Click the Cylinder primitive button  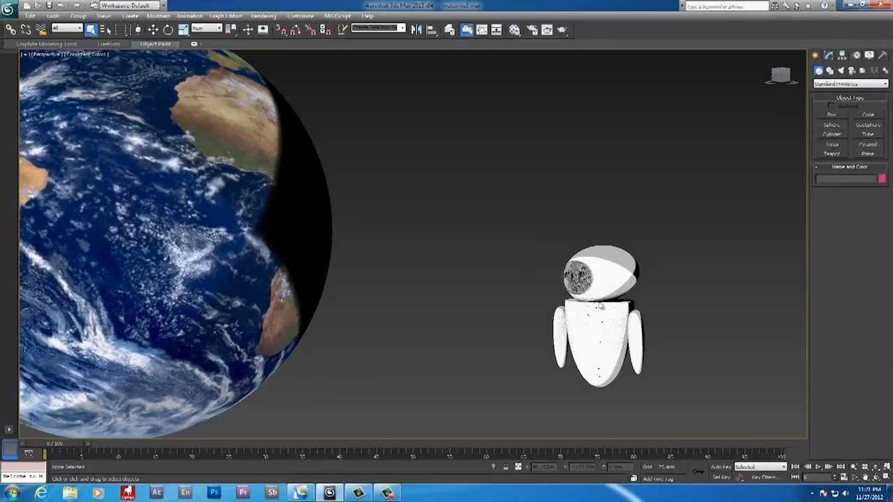point(832,134)
